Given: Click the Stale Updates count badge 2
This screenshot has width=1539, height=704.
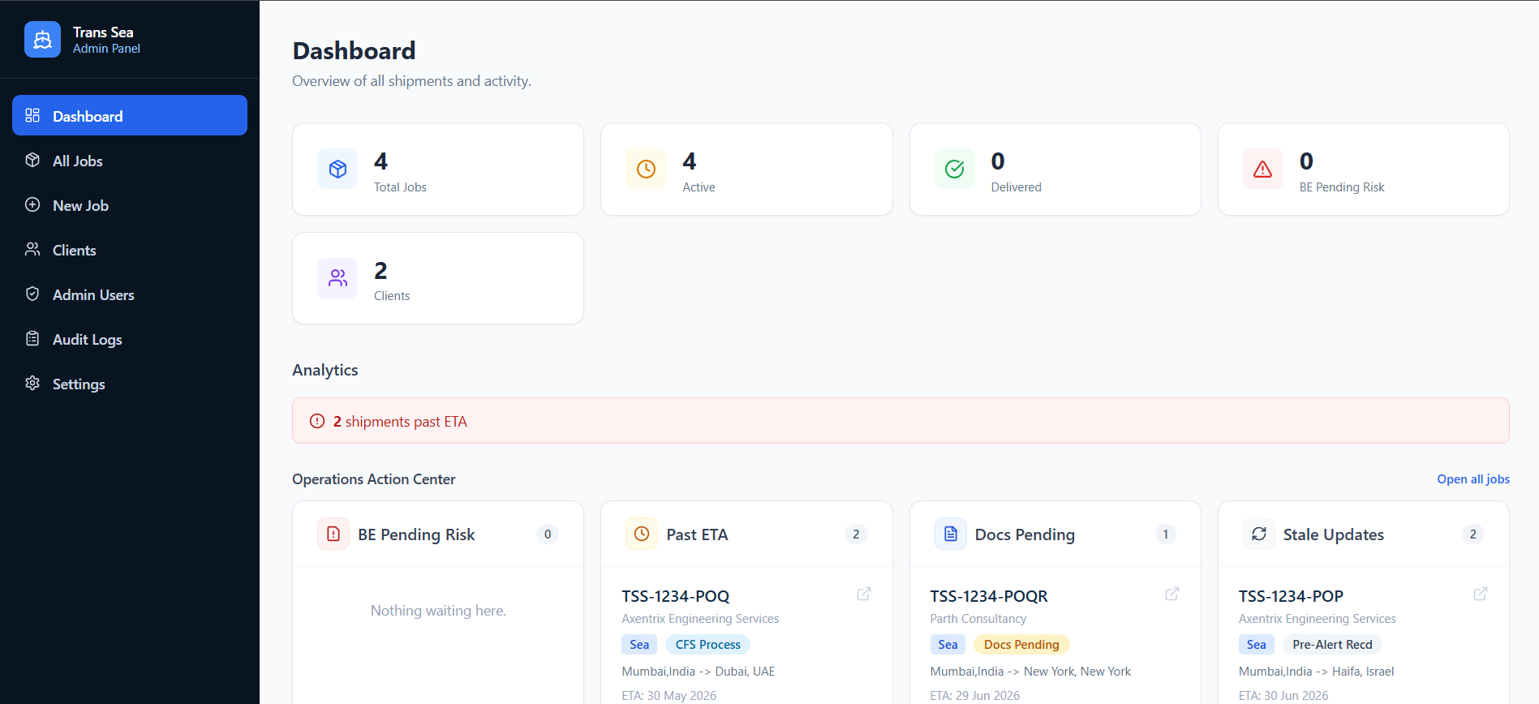Looking at the screenshot, I should [1473, 534].
